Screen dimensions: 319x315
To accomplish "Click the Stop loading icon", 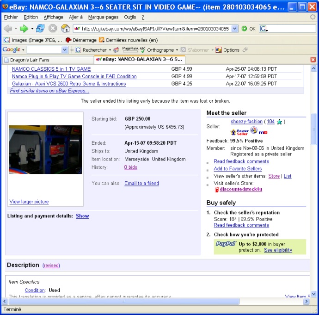I will click(53, 28).
